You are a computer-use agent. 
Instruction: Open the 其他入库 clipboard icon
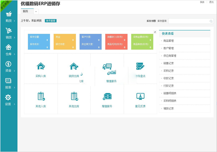coord(41,96)
